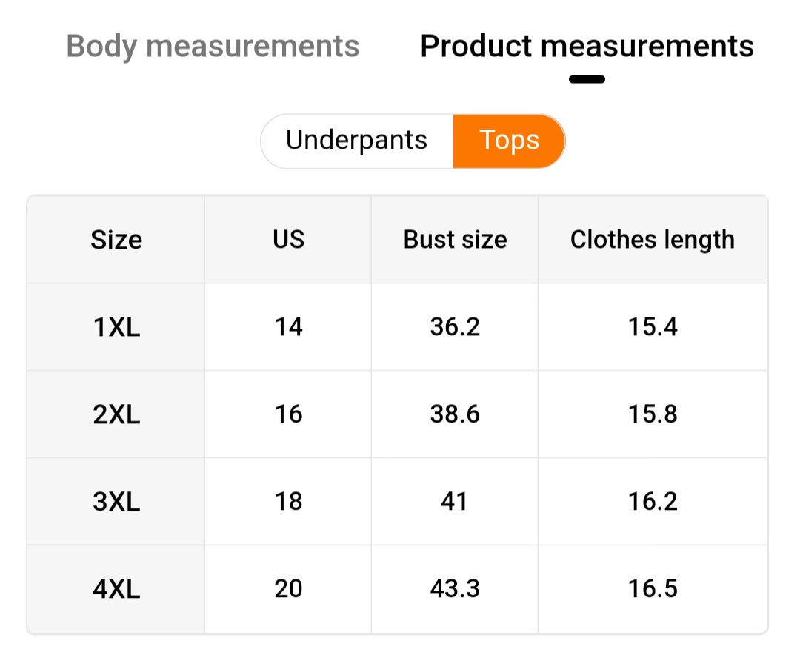800x652 pixels.
Task: Click the 38.6 bust size value
Action: tap(455, 414)
